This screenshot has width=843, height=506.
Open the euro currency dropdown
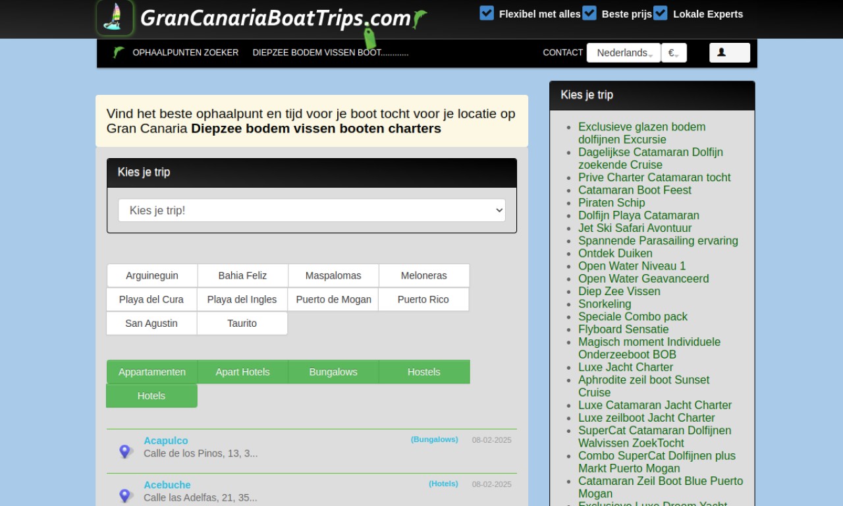[674, 53]
